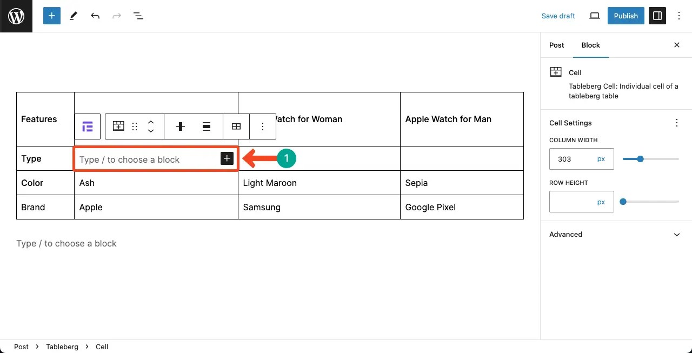Click the Save draft link
Image resolution: width=692 pixels, height=353 pixels.
coord(558,16)
